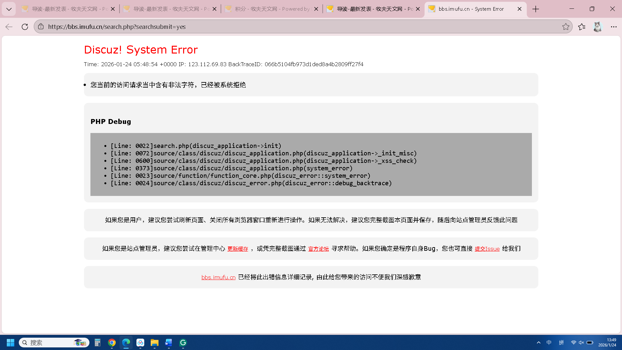Switch Chinese input mode indicator

549,343
